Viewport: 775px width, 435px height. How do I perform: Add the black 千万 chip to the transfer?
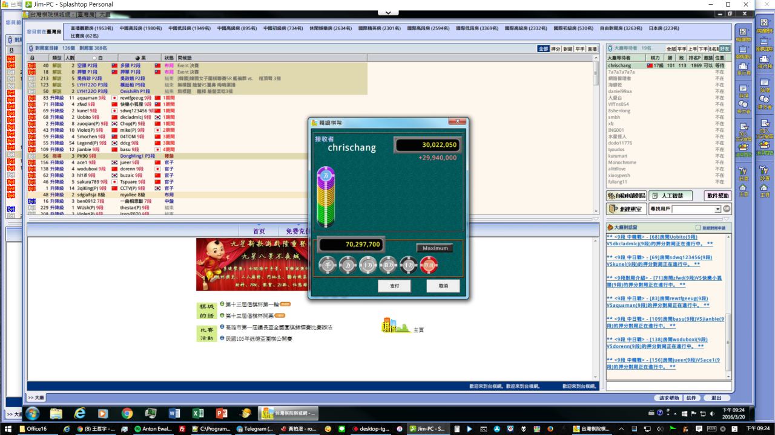point(409,264)
